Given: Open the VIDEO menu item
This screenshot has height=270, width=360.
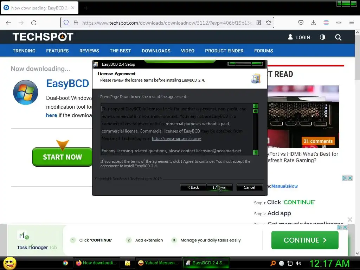Looking at the screenshot, I should coord(188,51).
